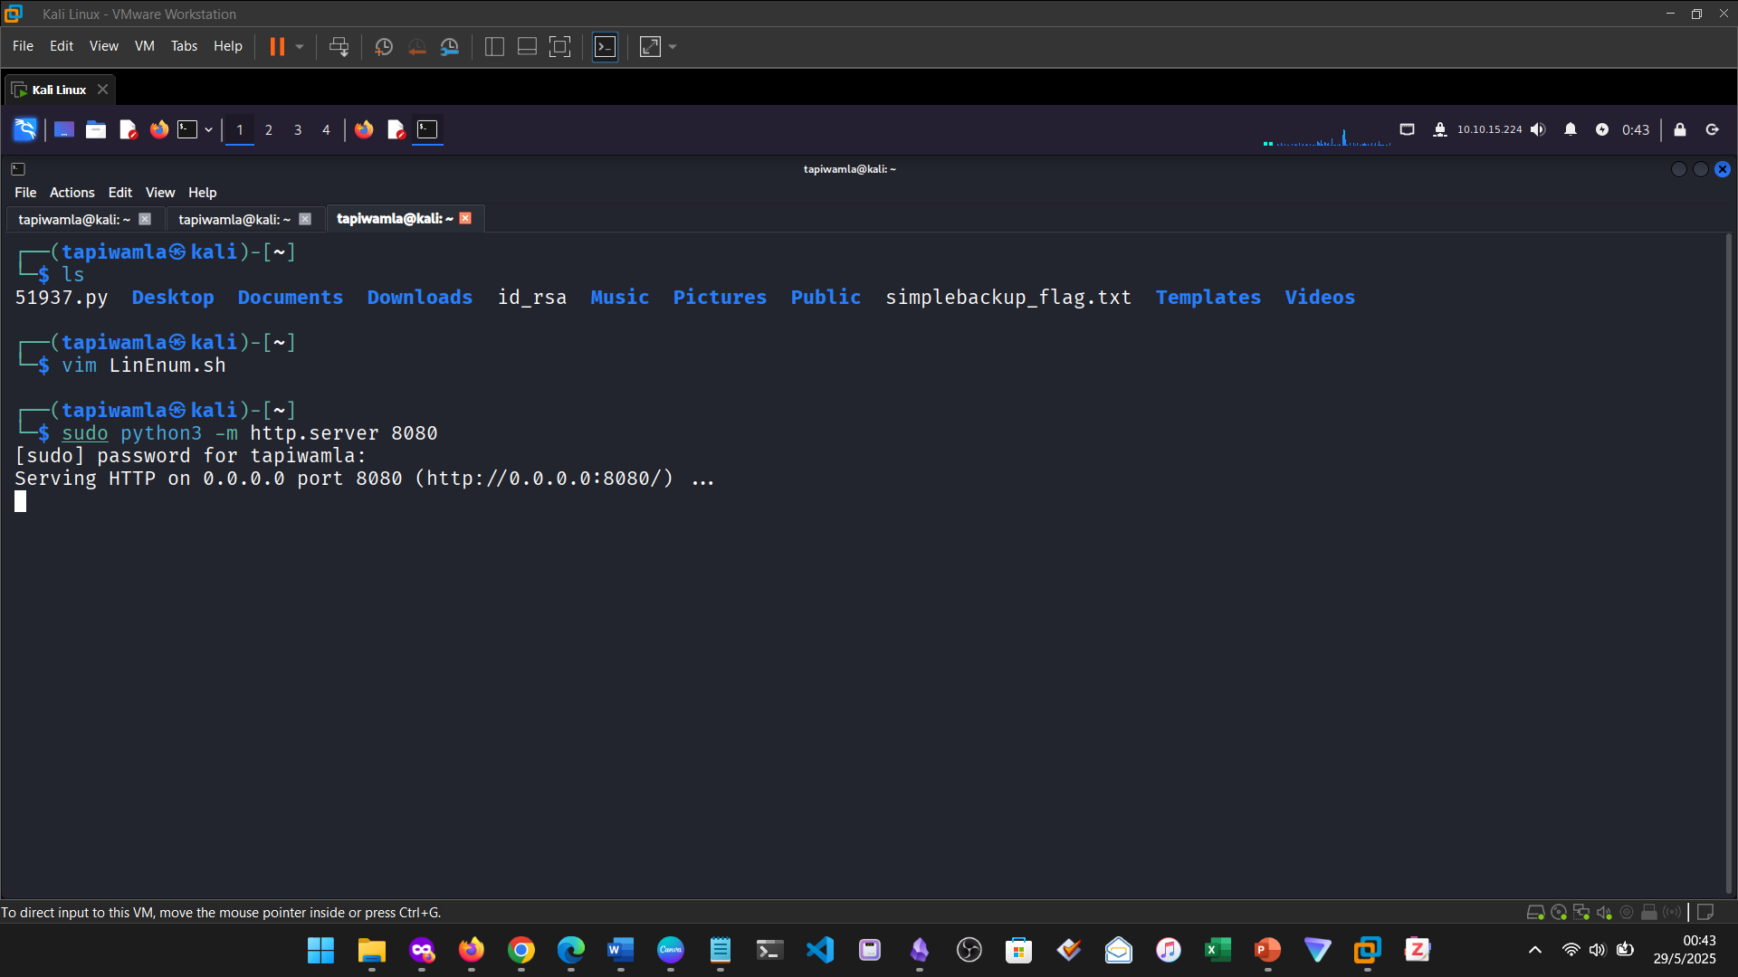Open Visual Studio Code from taskbar

click(x=819, y=950)
